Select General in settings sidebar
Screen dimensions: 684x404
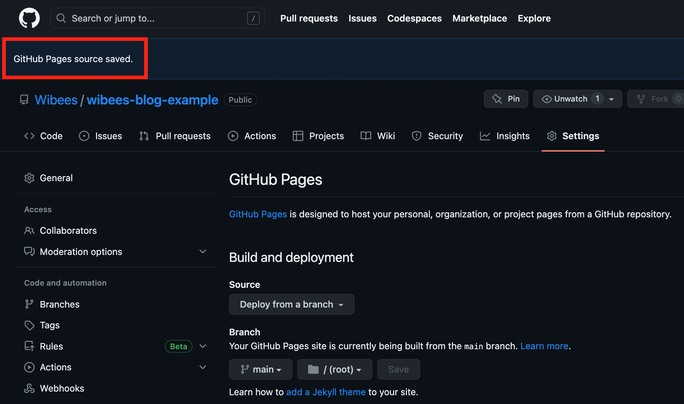point(116,178)
